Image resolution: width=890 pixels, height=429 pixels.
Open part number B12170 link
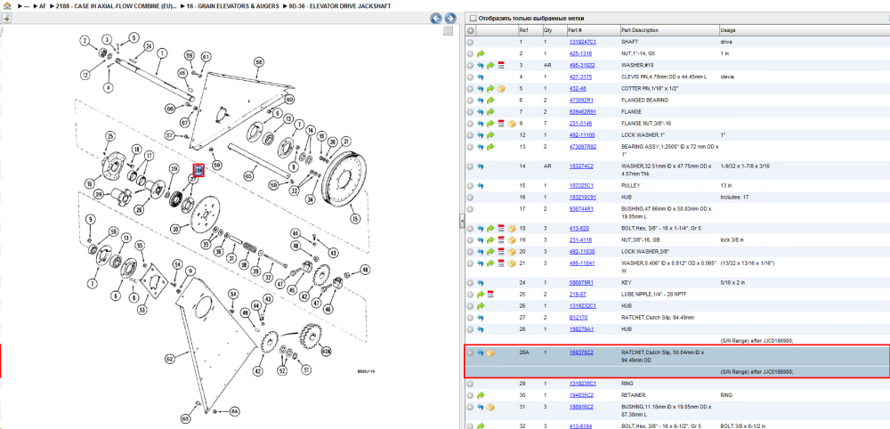coord(578,317)
